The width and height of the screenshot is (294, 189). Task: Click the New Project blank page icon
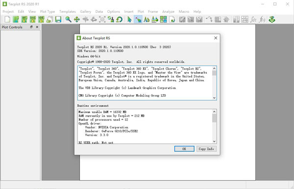tap(7, 19)
